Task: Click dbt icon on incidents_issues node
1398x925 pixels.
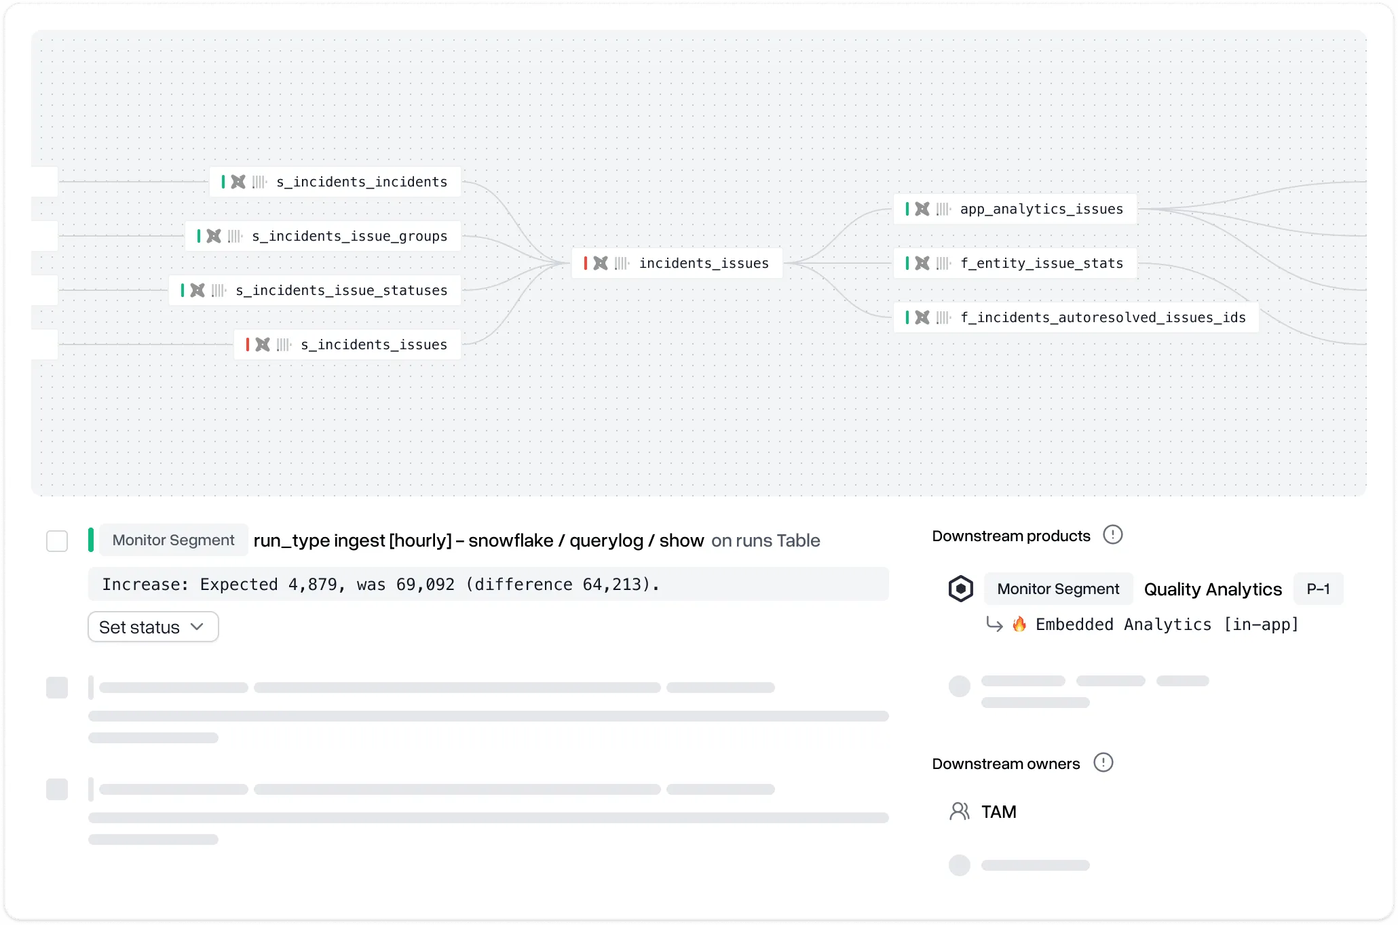Action: click(x=601, y=263)
